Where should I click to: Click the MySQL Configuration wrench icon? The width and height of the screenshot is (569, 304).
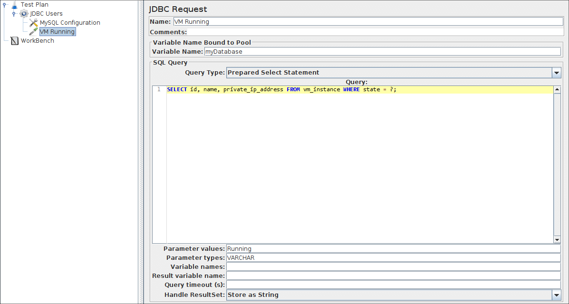(x=33, y=23)
